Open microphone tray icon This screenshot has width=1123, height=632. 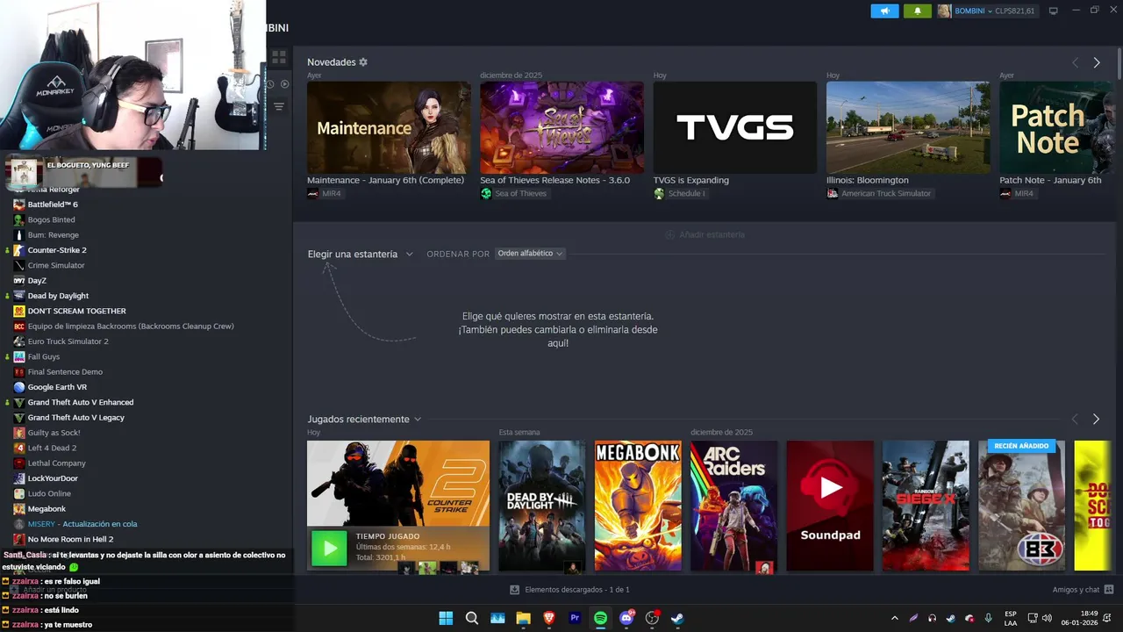click(x=989, y=618)
